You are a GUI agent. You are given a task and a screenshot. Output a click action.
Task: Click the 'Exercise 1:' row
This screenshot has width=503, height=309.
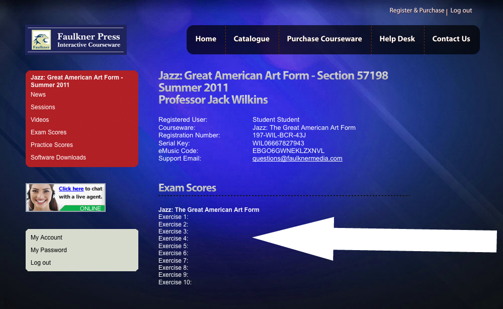(173, 217)
